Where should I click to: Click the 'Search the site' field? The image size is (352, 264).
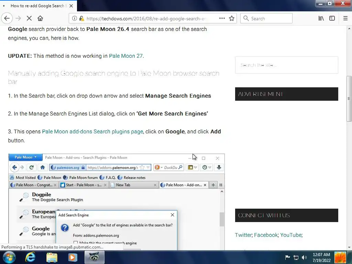[x=286, y=65]
